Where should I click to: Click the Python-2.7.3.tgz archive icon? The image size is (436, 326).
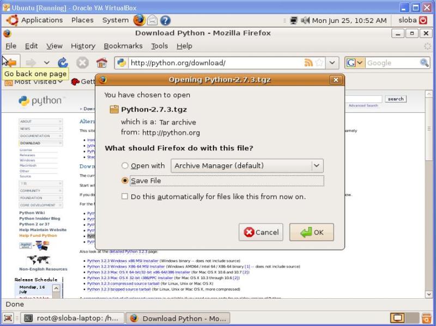pos(114,109)
